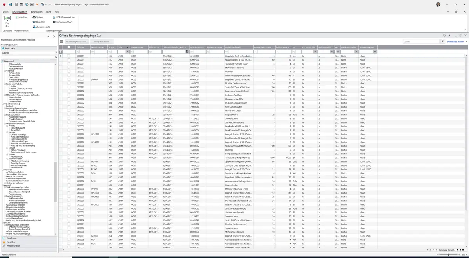Viewport: 469px width, 258px height.
Task: Click Preisliste (Fremdsprachen) in the tree
Action: (20, 88)
